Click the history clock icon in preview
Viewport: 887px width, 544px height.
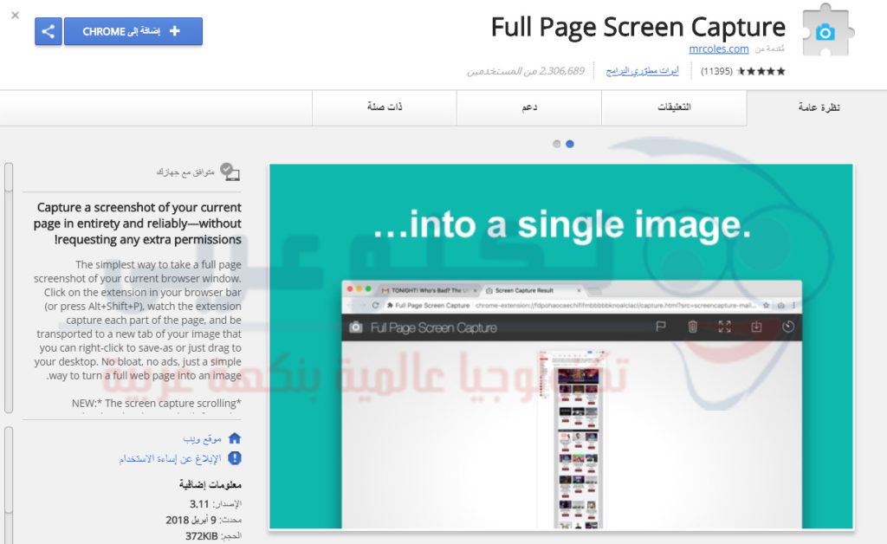click(x=788, y=327)
